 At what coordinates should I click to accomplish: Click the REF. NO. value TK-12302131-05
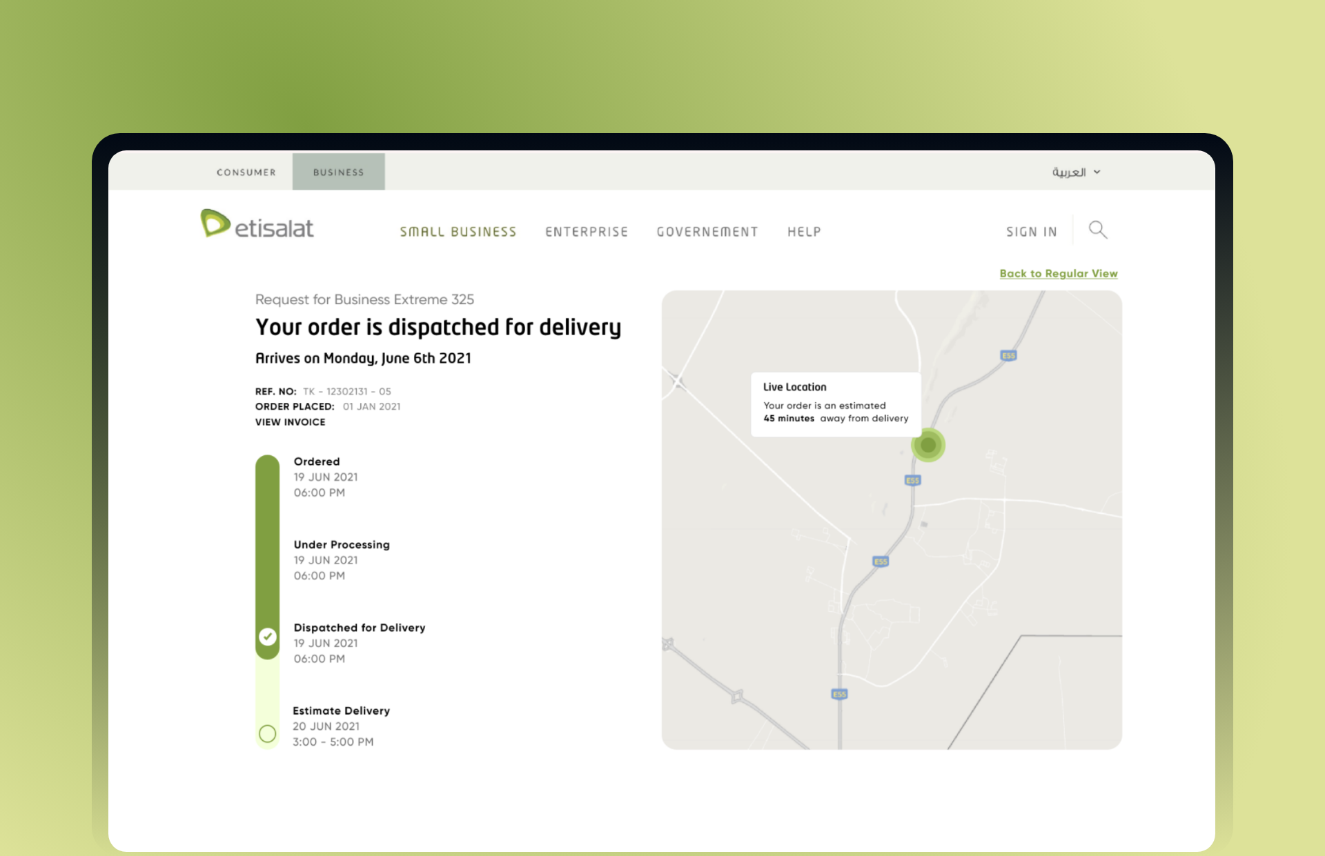[347, 391]
